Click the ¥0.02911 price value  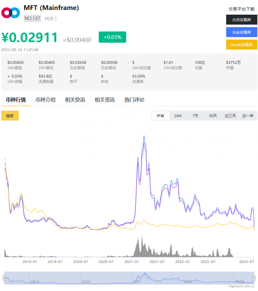[x=30, y=38]
